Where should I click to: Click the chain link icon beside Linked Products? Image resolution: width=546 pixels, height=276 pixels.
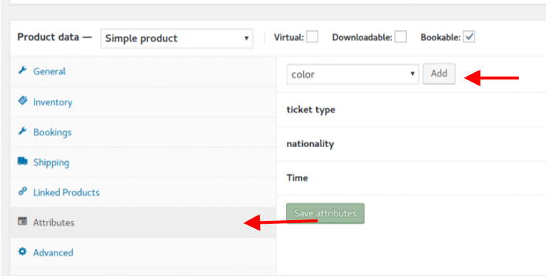pyautogui.click(x=22, y=191)
